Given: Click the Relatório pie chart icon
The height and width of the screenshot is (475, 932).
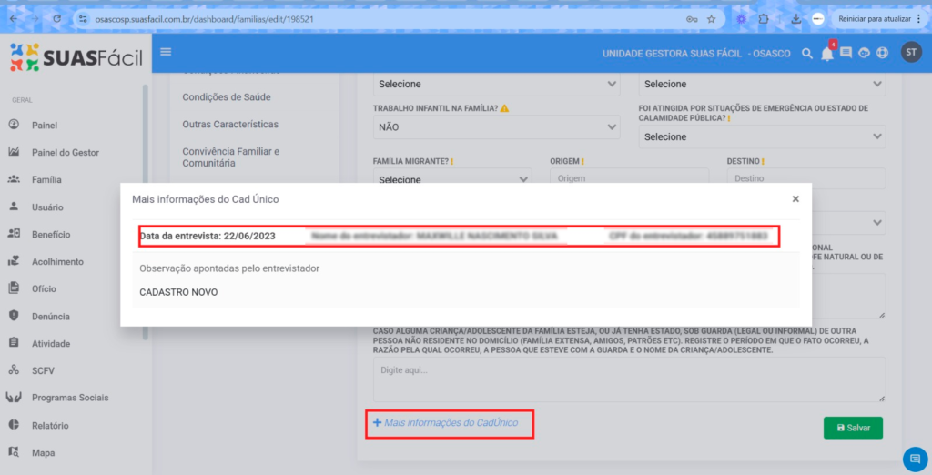Looking at the screenshot, I should 14,424.
